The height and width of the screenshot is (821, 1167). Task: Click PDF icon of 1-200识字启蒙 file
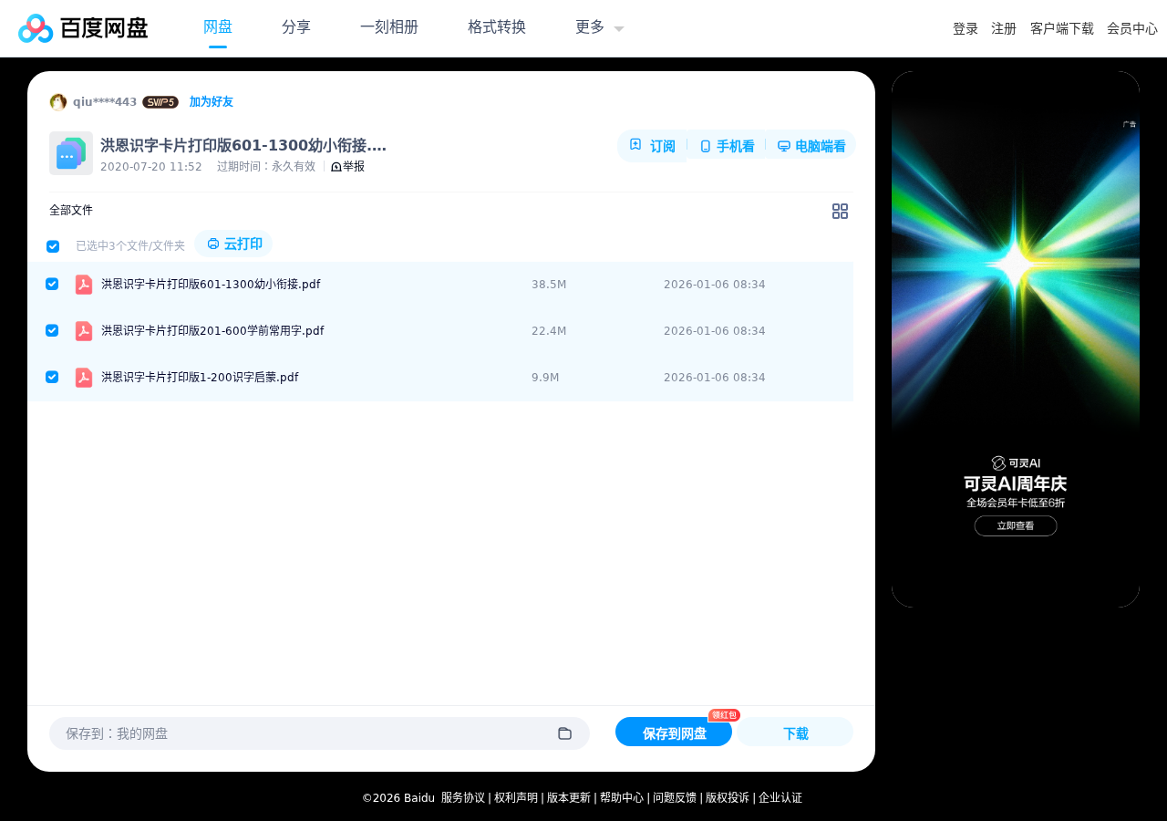(84, 378)
